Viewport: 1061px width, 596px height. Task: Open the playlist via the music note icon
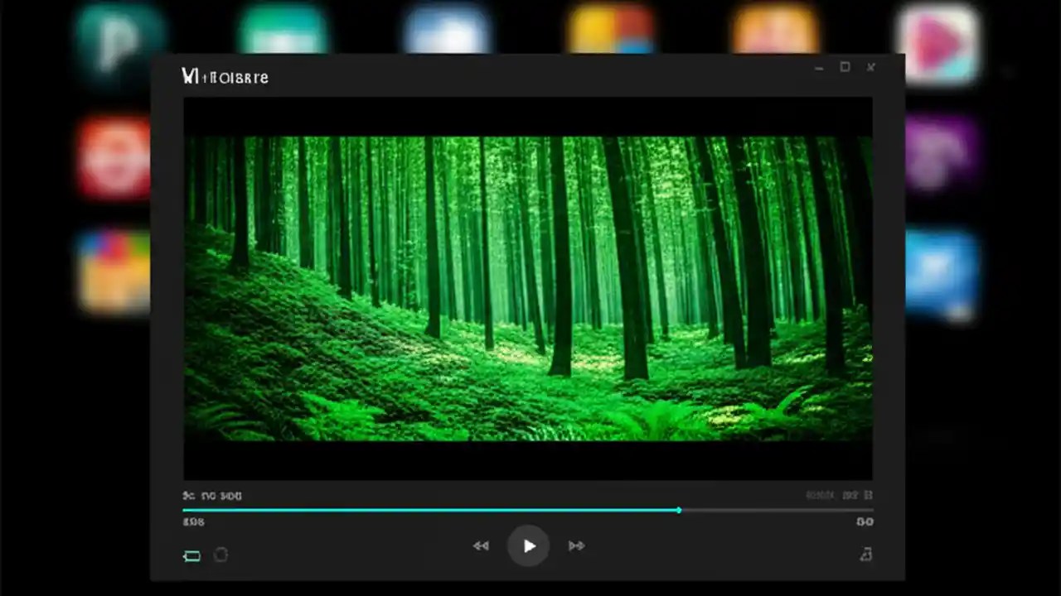coord(865,555)
